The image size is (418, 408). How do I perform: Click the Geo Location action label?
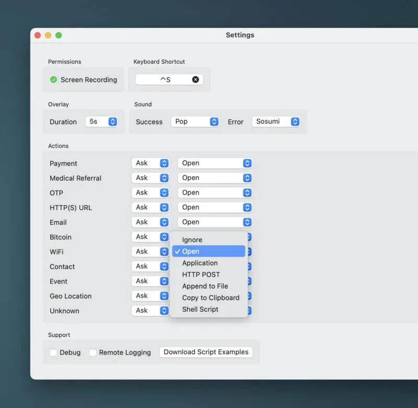point(71,296)
